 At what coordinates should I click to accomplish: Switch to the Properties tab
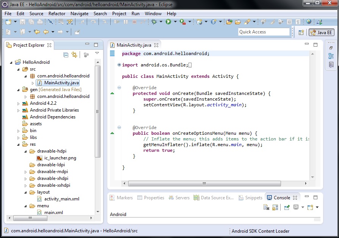coord(151,197)
